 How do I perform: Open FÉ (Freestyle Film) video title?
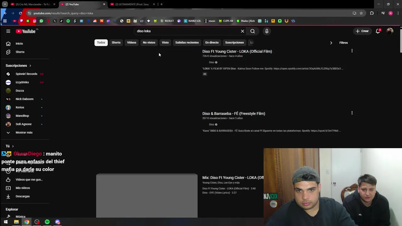point(234,114)
